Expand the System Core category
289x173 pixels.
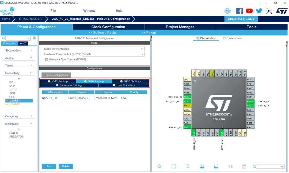tap(19, 50)
